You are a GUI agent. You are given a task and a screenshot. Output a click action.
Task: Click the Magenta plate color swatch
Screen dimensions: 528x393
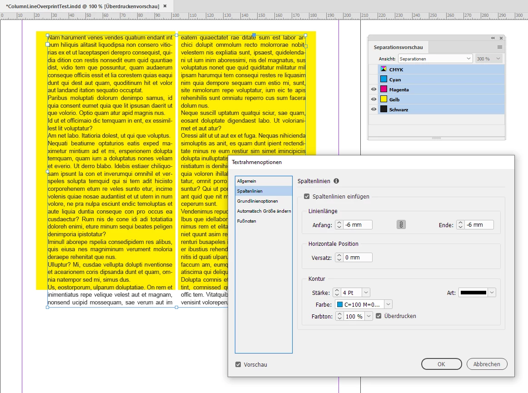(384, 89)
